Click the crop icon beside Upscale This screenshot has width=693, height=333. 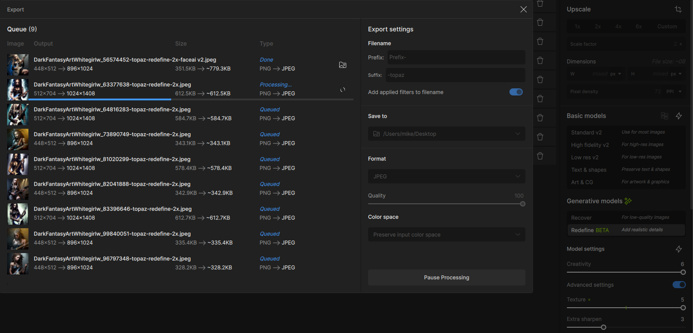coord(678,9)
